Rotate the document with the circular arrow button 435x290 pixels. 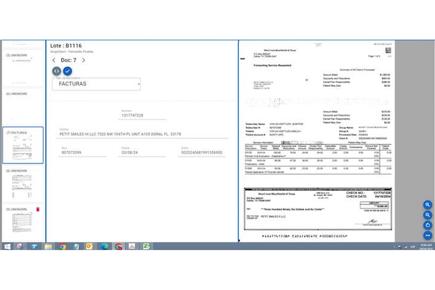428,225
